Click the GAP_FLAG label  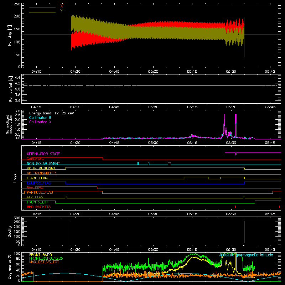click(x=35, y=159)
